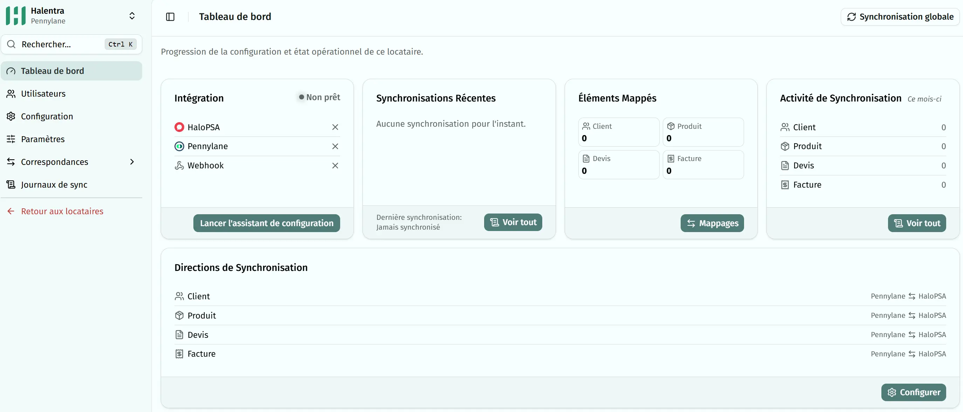Click Facture receipt icon in Activité de Synchronisation
The image size is (963, 412).
tap(785, 184)
